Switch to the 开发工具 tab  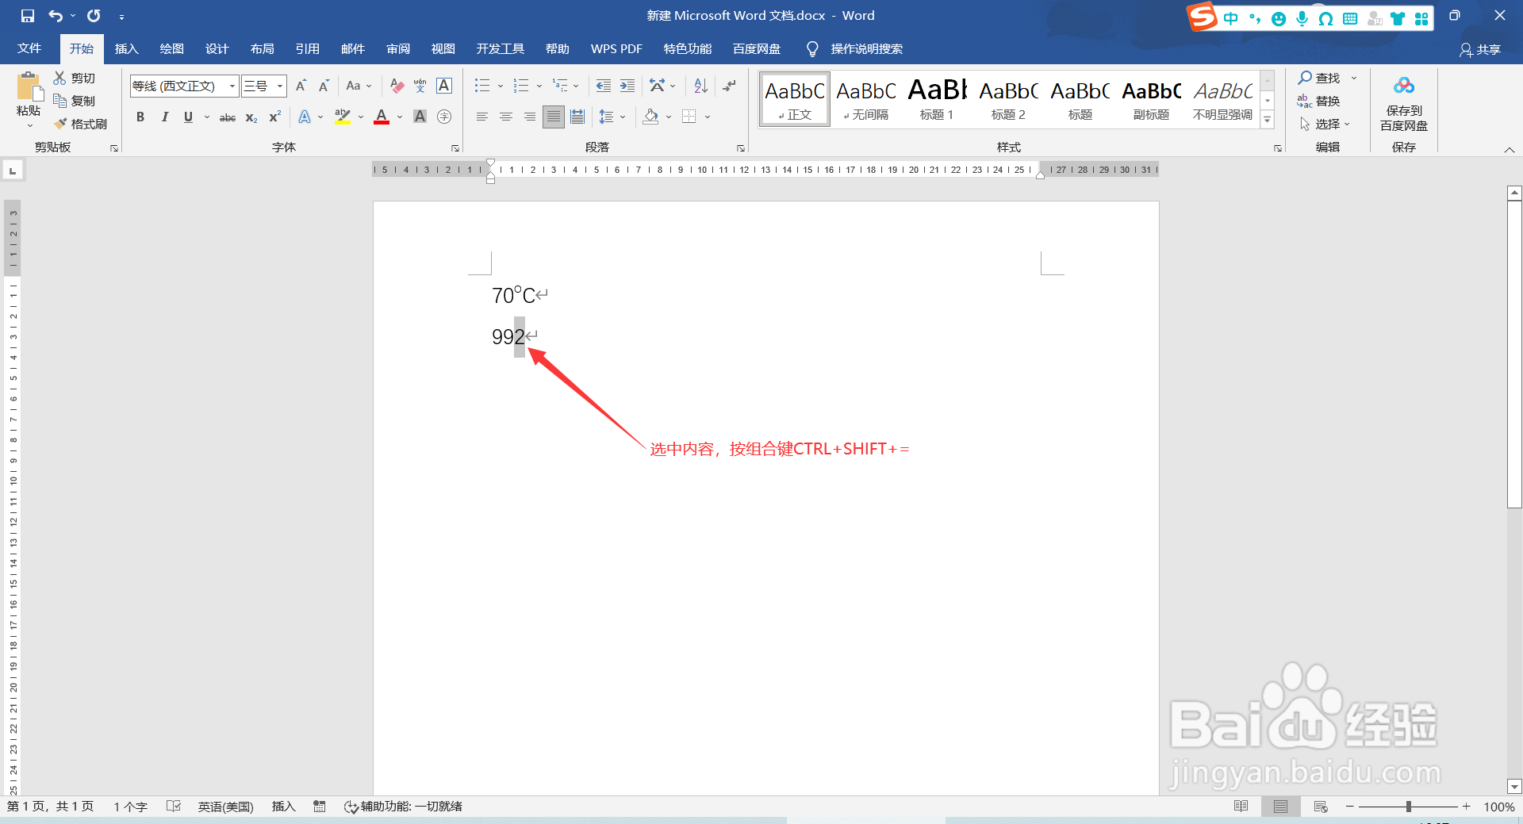[x=500, y=49]
